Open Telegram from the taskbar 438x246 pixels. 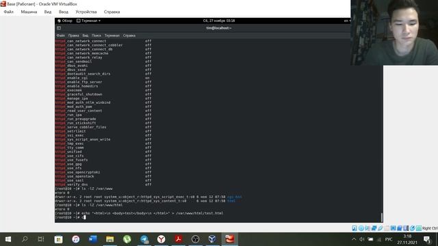[144, 239]
